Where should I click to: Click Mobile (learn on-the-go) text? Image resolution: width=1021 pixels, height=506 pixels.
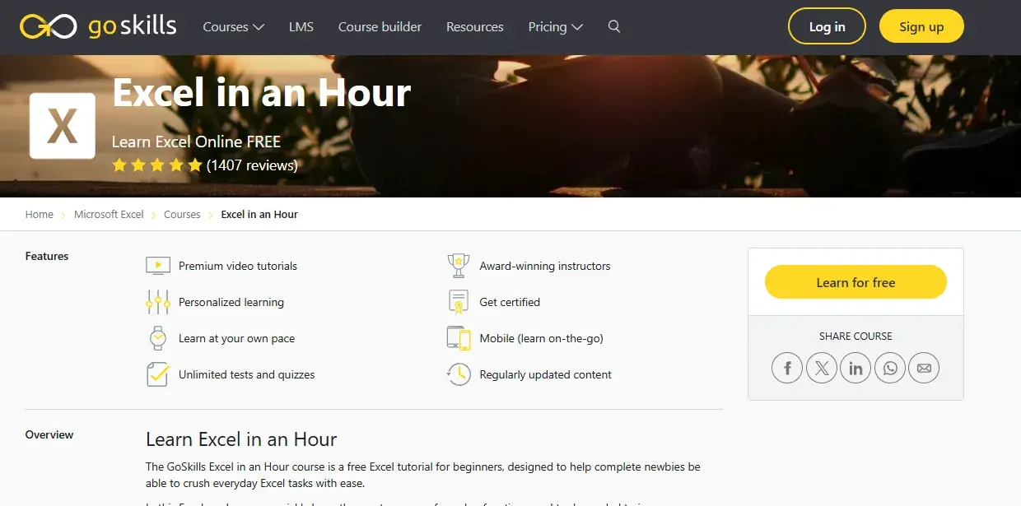pyautogui.click(x=542, y=338)
